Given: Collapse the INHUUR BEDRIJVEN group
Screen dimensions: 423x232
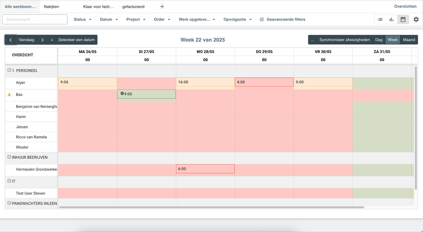Looking at the screenshot, I should 9,157.
